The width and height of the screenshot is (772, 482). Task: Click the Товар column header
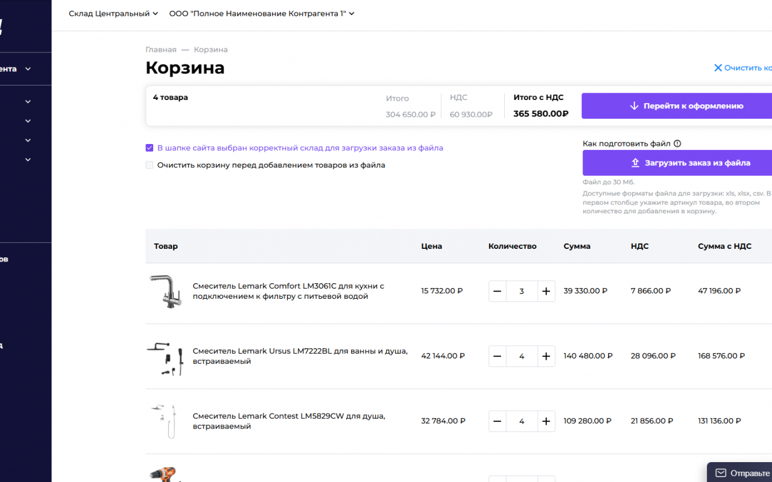[x=166, y=246]
